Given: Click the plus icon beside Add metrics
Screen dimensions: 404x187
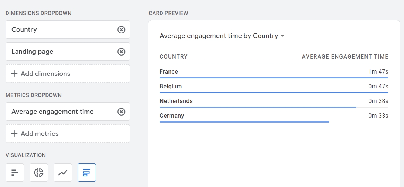Looking at the screenshot, I should click(x=14, y=134).
